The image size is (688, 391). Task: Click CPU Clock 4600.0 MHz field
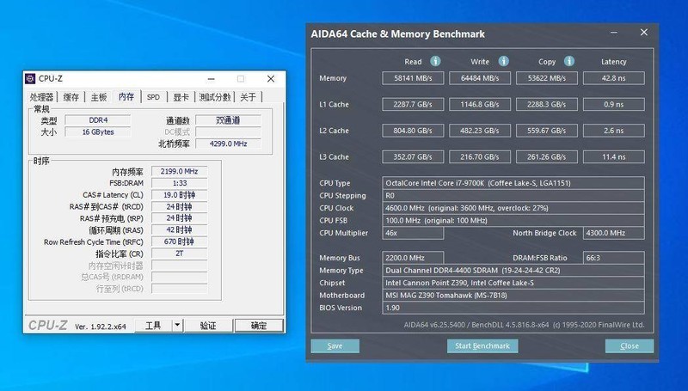pos(513,208)
